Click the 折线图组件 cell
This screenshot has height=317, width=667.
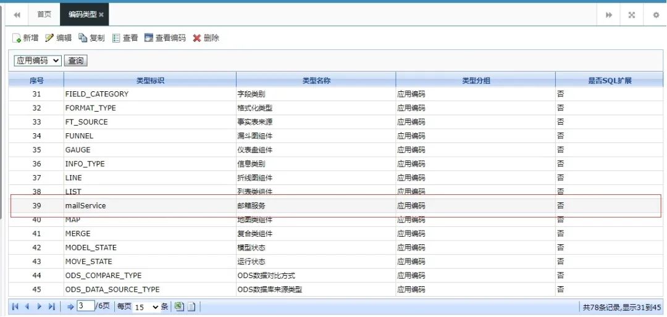(316, 178)
